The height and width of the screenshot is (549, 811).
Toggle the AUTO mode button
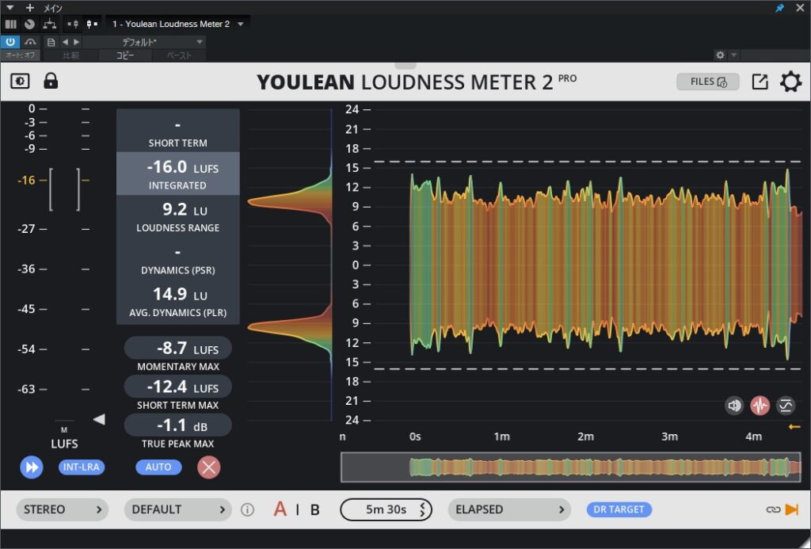(158, 467)
